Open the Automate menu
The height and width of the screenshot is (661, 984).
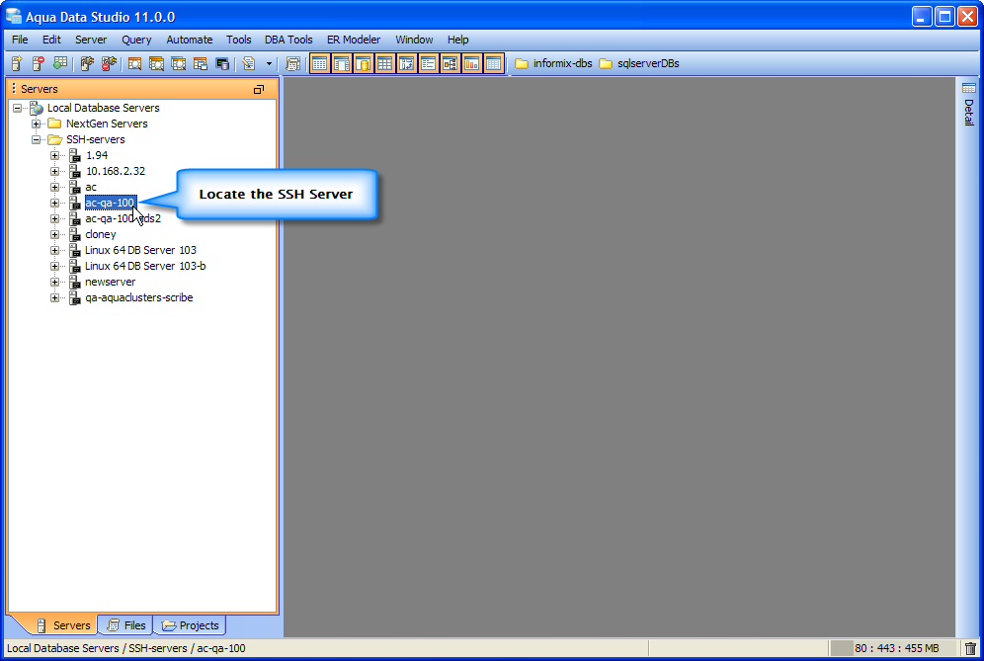[x=190, y=40]
